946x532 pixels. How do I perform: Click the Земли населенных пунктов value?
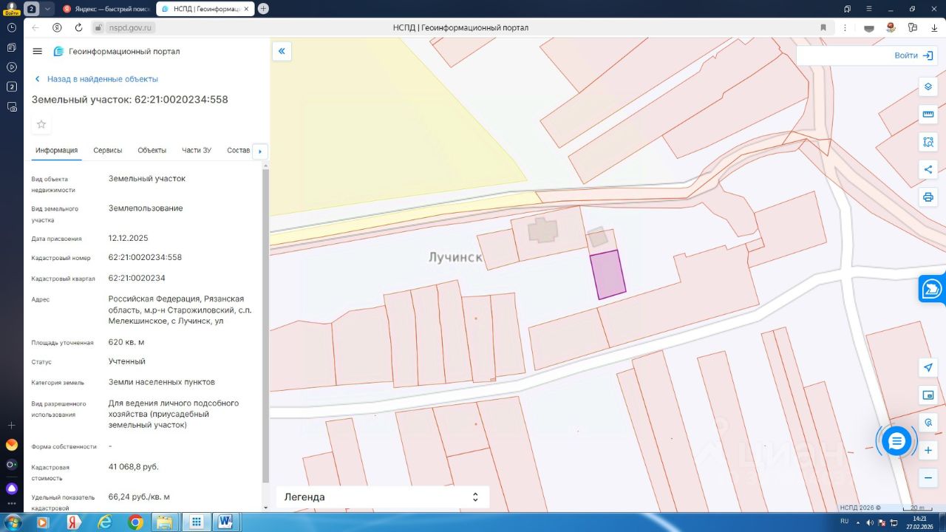click(x=162, y=382)
